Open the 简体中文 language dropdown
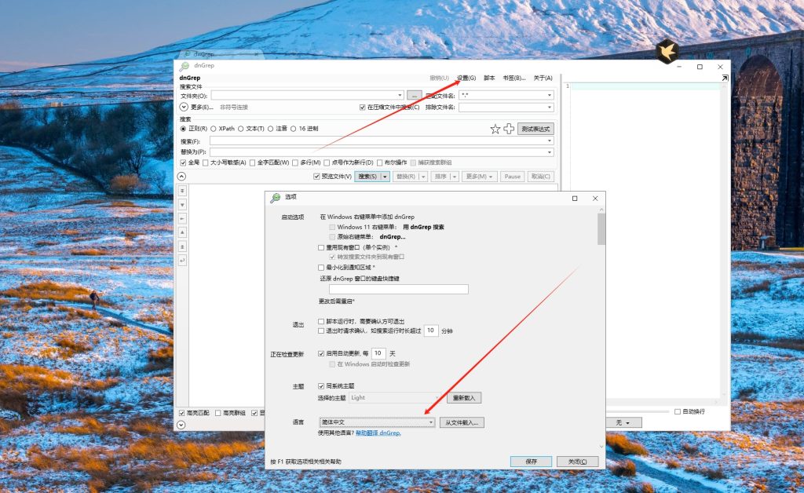 pyautogui.click(x=377, y=422)
